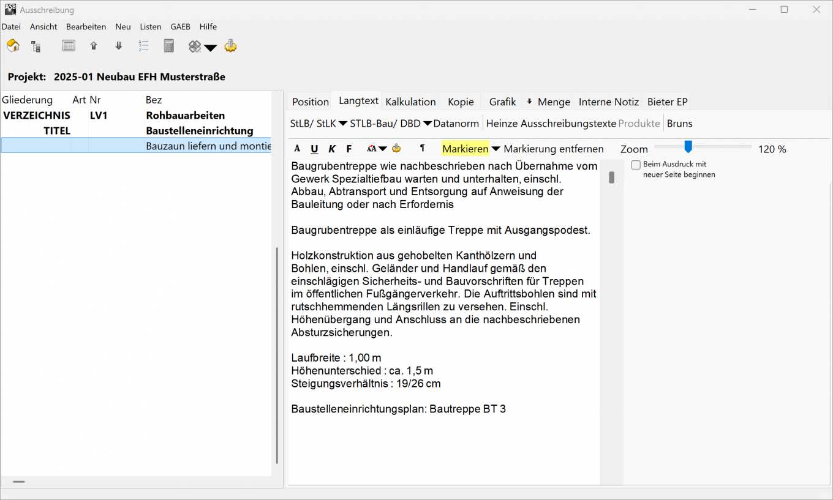Image resolution: width=833 pixels, height=500 pixels.
Task: Switch to the Kalkulation tab
Action: point(410,102)
